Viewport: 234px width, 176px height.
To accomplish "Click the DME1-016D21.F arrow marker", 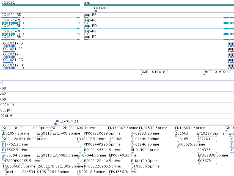I will tap(205, 75).
